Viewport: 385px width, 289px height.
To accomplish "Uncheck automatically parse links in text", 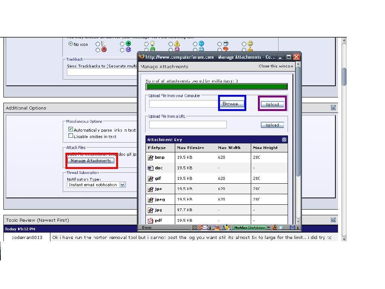I will [x=70, y=129].
